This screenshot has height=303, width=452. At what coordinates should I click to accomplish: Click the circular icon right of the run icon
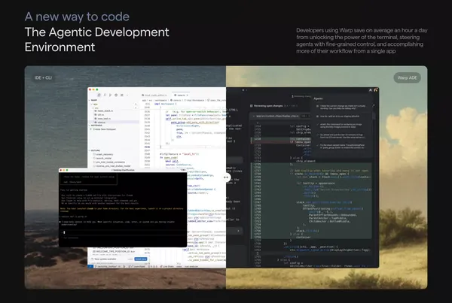(116, 95)
